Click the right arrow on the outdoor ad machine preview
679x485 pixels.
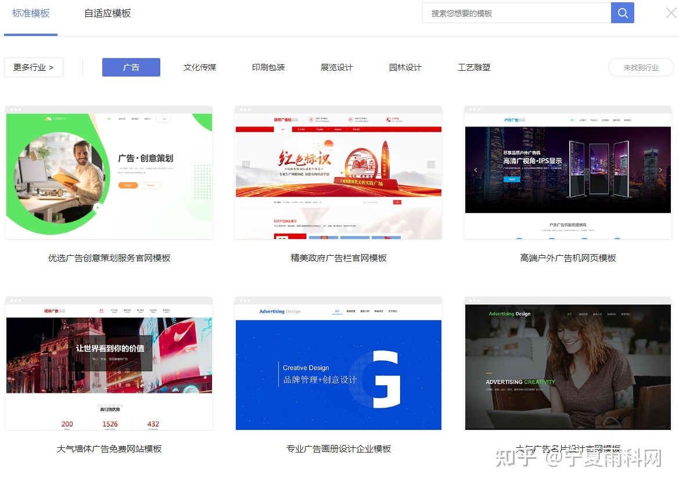661,170
